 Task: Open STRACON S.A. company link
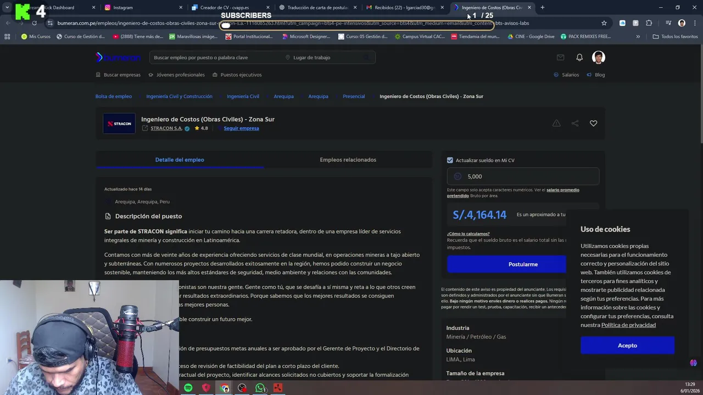[166, 128]
